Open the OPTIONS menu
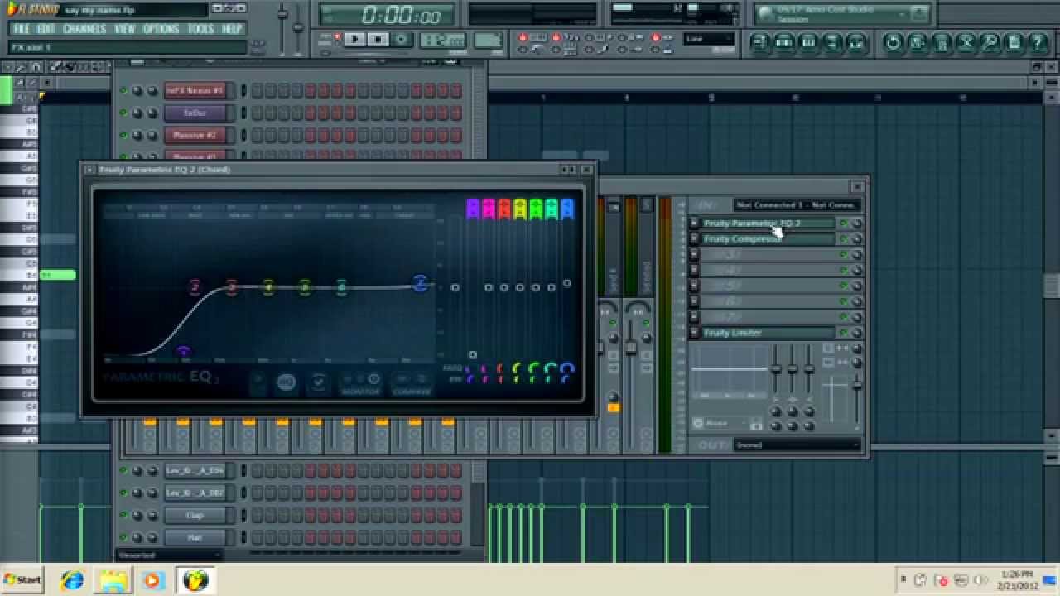 tap(161, 29)
